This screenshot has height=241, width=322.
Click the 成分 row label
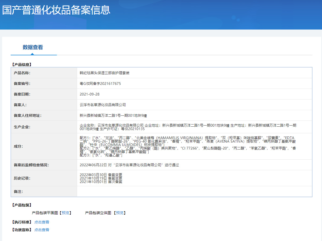18,146
